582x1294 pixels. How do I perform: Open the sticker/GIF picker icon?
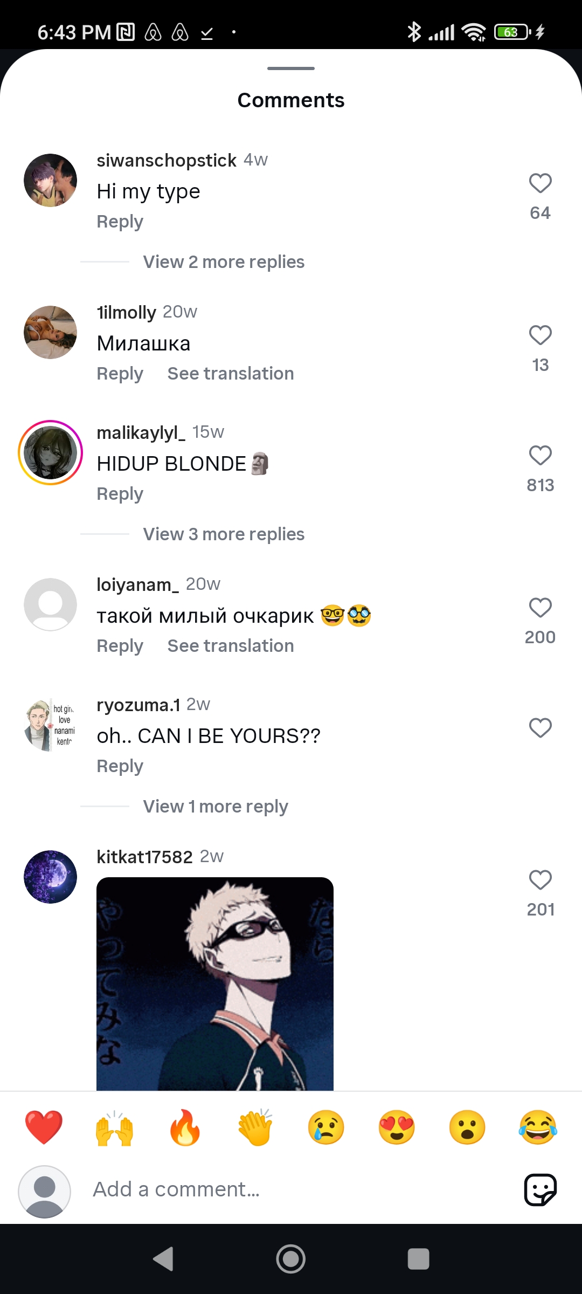pos(540,1189)
